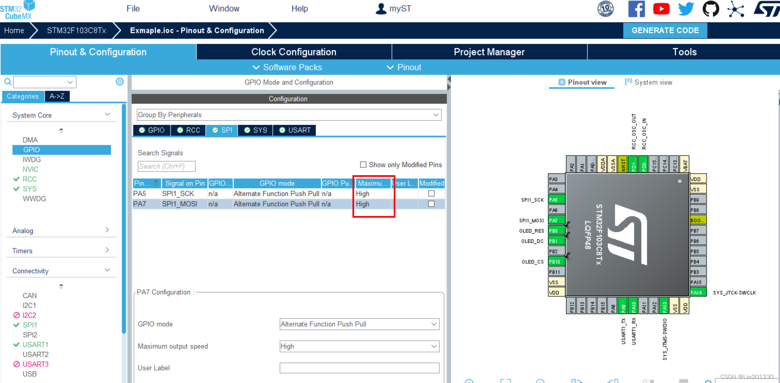Select pin PA14 on the chip
This screenshot has width=780, height=383.
(x=698, y=292)
